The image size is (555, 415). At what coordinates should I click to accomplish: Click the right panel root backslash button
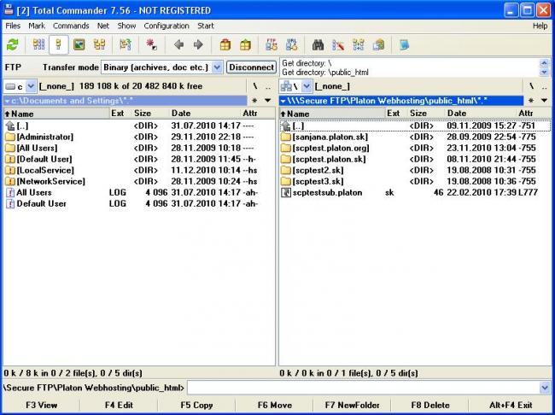531,86
